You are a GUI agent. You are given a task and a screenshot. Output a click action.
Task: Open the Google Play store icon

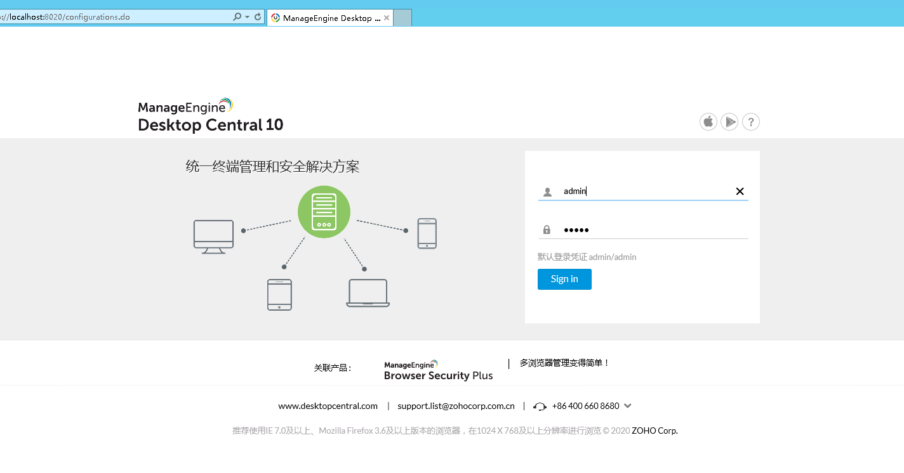tap(729, 122)
